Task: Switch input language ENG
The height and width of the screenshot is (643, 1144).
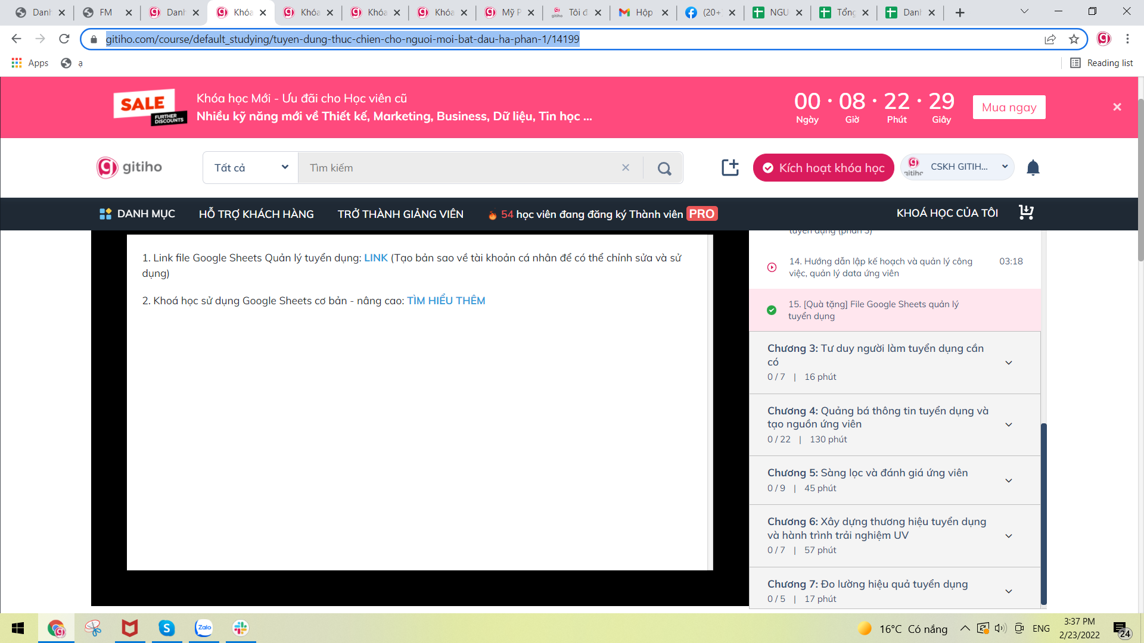Action: [x=1041, y=628]
